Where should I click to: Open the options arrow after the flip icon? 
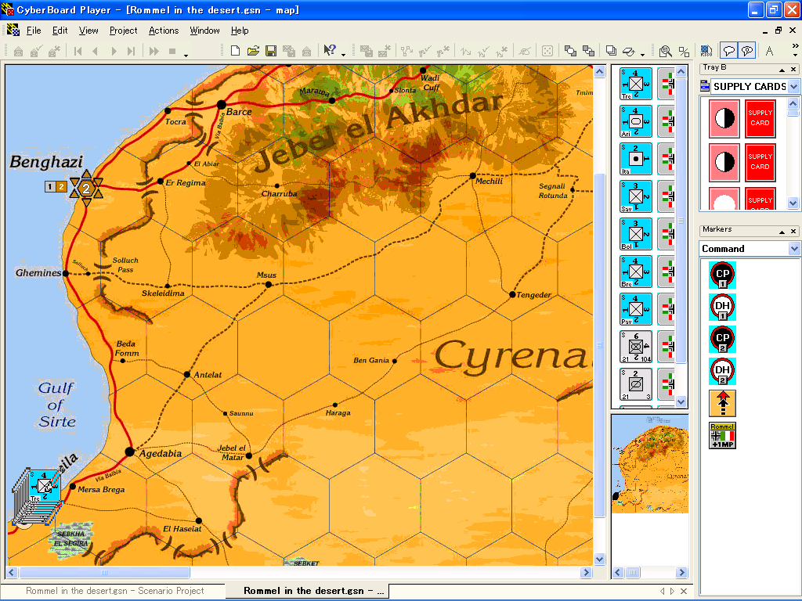pyautogui.click(x=642, y=55)
